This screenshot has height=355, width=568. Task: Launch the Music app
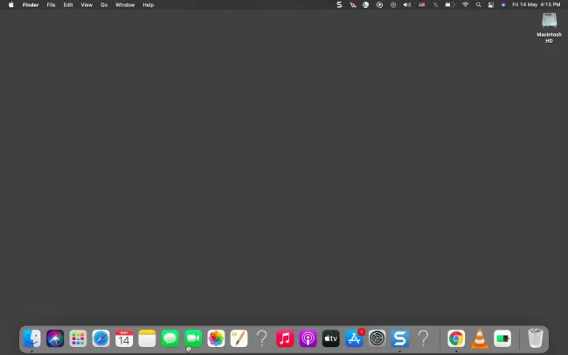pyautogui.click(x=285, y=338)
